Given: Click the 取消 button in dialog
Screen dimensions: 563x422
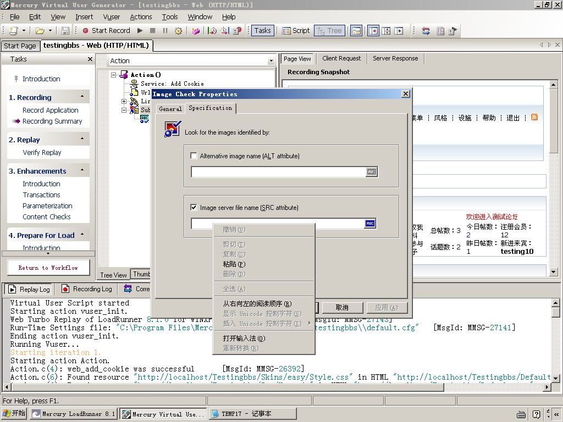Looking at the screenshot, I should [x=342, y=308].
